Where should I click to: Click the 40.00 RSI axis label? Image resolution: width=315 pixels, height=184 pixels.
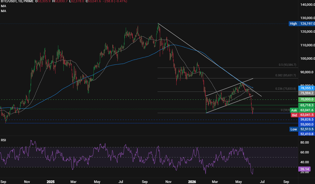pyautogui.click(x=304, y=162)
